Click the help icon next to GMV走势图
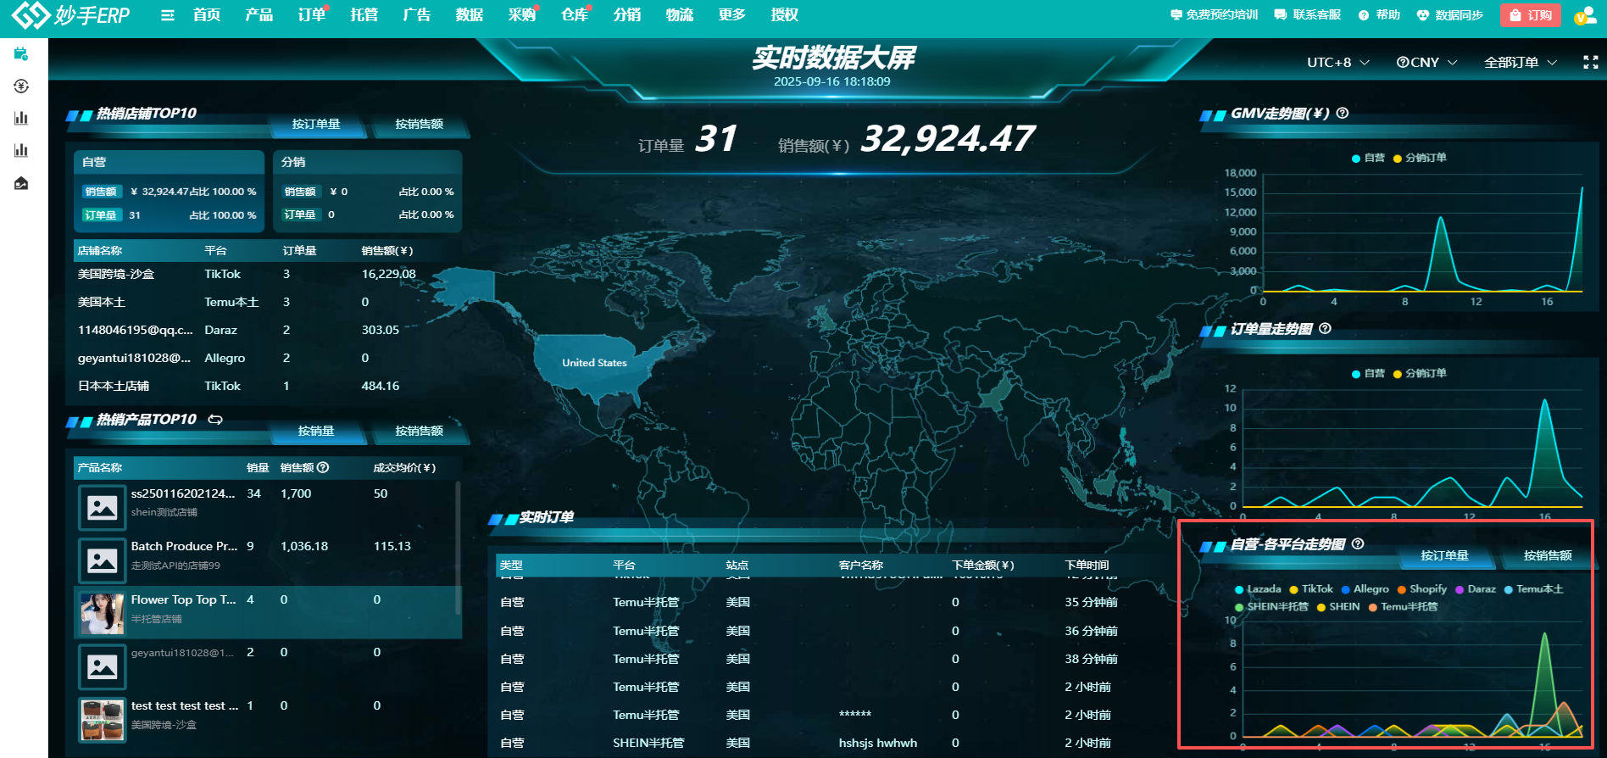This screenshot has height=758, width=1607. point(1343,113)
